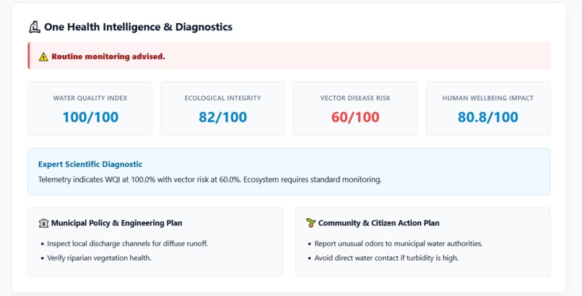The height and width of the screenshot is (296, 582).
Task: Click the yellow warning triangle icon
Action: [x=43, y=57]
